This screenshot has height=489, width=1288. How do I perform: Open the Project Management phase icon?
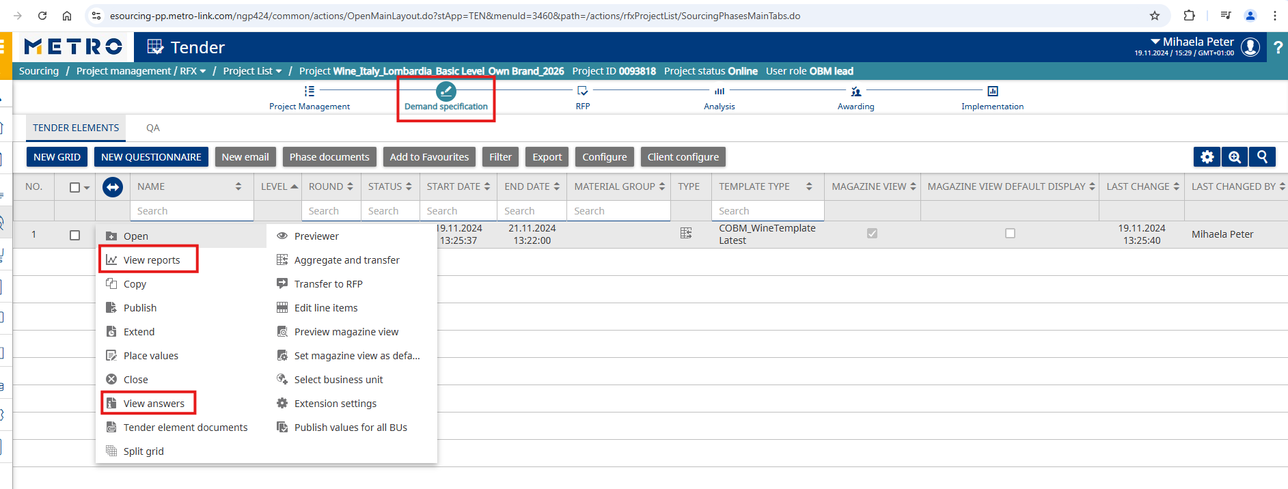coord(310,91)
